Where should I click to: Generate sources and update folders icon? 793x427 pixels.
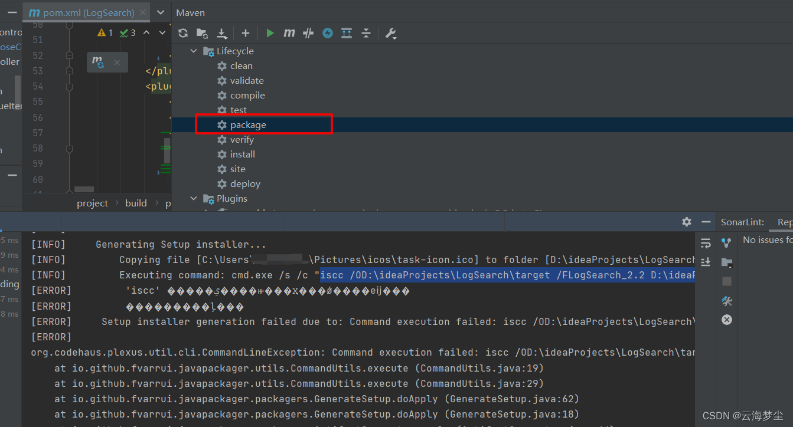(x=202, y=33)
